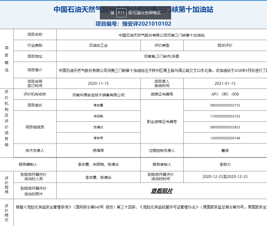Click the 项目组长 label

[x=35, y=105]
